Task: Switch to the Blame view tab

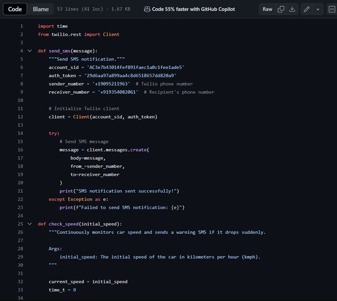Action: pyautogui.click(x=40, y=9)
